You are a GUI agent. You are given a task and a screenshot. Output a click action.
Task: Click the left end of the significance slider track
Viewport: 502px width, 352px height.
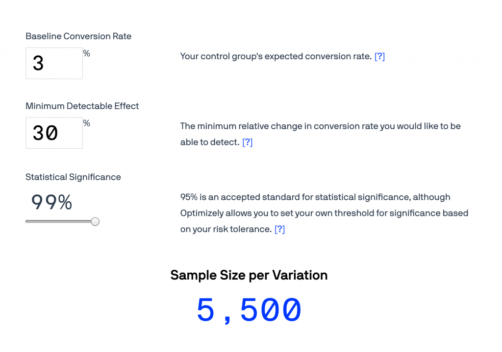click(x=27, y=221)
